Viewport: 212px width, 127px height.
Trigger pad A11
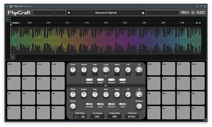(43, 83)
